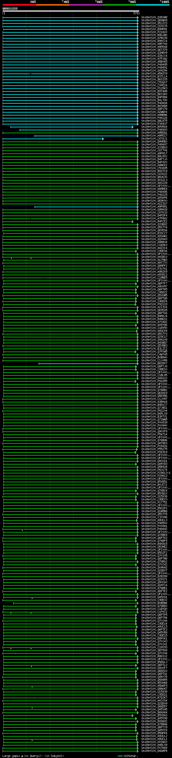The image size is (172, 758).
Task: Select the UniRef100_Q6VEG6 label
Action: (154, 230)
